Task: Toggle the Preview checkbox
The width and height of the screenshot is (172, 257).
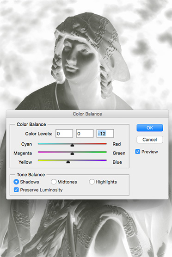Action: tap(138, 152)
